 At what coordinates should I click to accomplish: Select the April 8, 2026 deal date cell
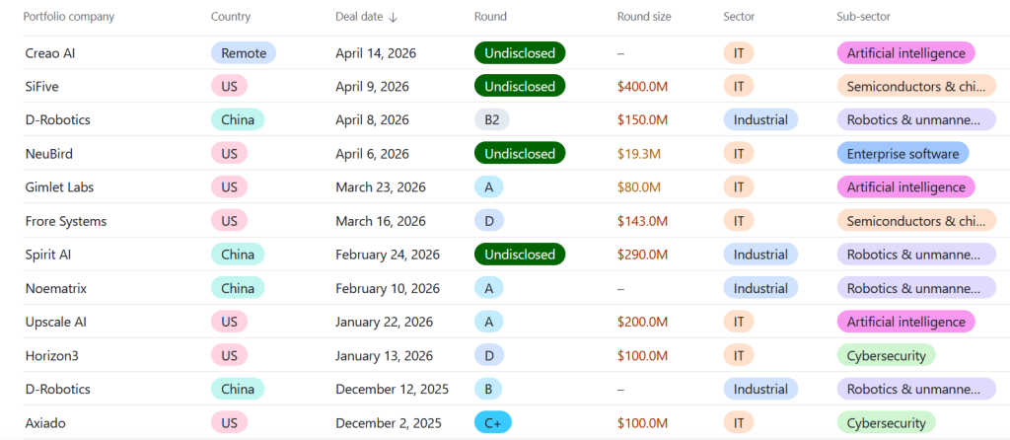coord(372,120)
